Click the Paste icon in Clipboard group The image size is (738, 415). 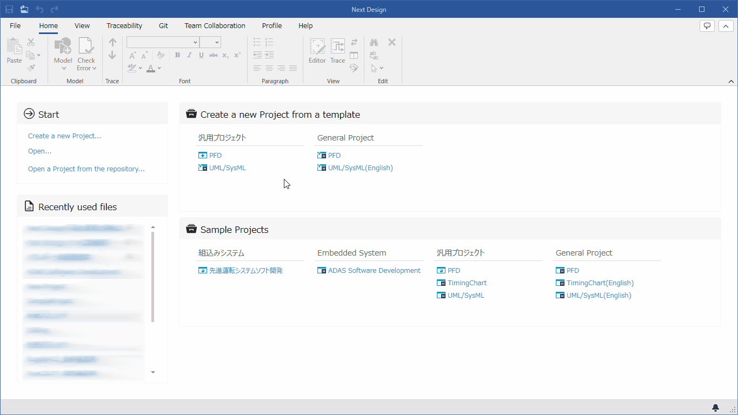point(14,46)
